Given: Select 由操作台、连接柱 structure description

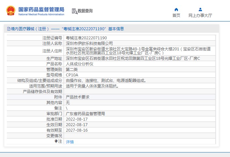Looking at the screenshot, I should coord(106,81).
